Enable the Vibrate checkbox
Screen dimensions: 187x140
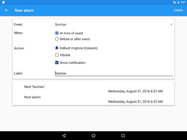(57, 55)
